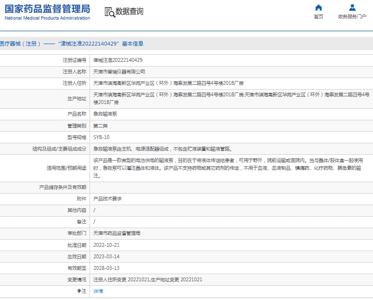Screen dimensions: 373x300
Task: Click National Medical Products Administration text
Action: [47, 18]
